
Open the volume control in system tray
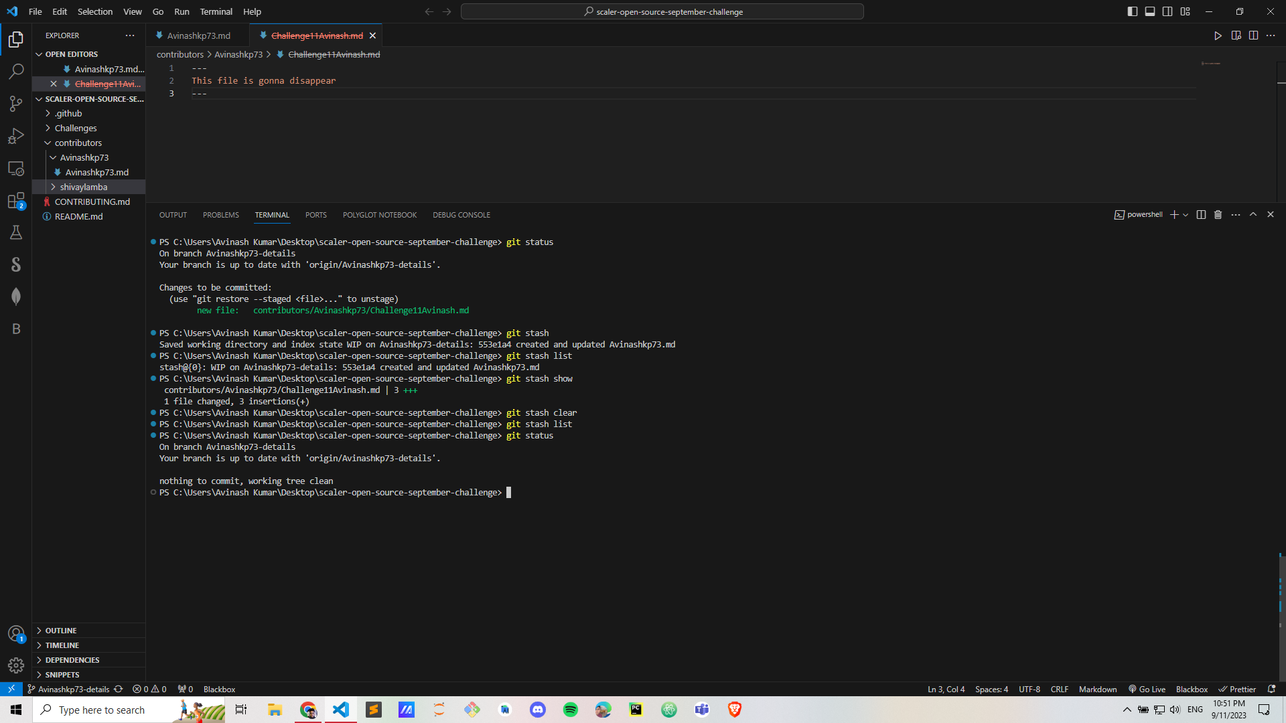1175,710
